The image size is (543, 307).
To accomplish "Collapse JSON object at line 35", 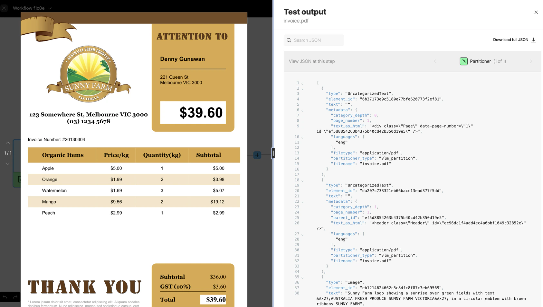I will [302, 277].
